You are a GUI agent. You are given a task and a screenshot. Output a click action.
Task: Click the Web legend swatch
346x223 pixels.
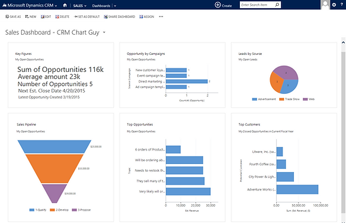click(x=305, y=99)
